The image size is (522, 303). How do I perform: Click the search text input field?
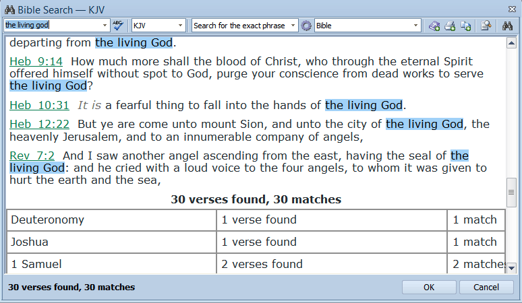click(x=51, y=26)
